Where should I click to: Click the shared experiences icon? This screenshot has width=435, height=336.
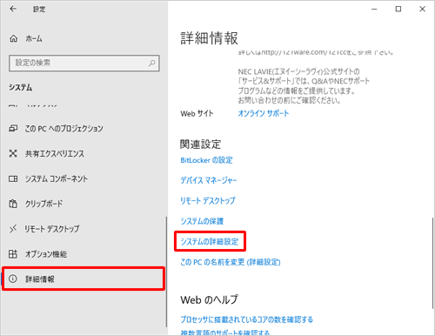tap(13, 153)
